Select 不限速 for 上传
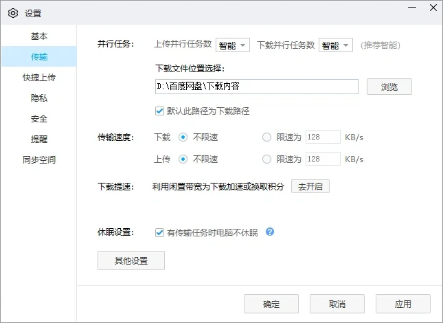 pyautogui.click(x=183, y=159)
